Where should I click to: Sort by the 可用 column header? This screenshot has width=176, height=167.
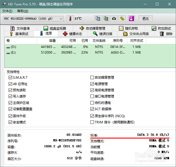(67, 41)
